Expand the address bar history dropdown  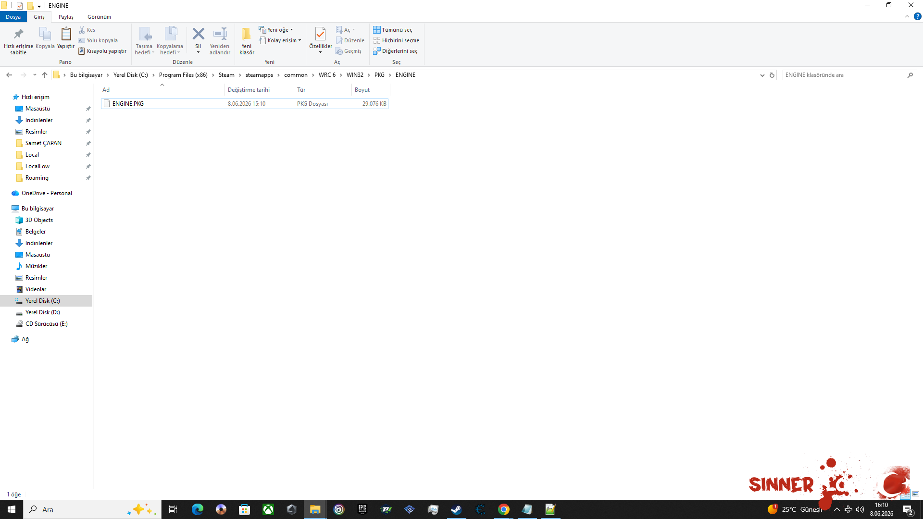pyautogui.click(x=762, y=75)
